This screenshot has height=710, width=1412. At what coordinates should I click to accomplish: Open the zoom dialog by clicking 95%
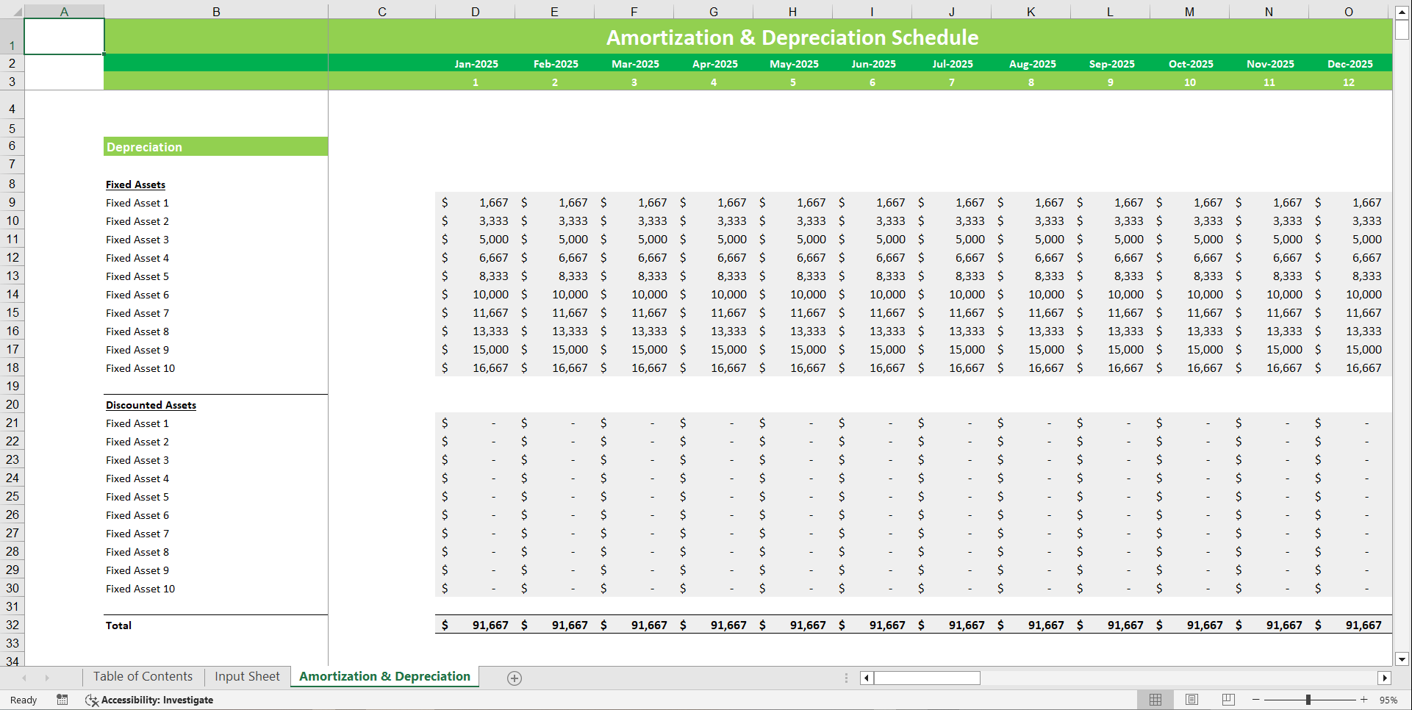coord(1388,700)
